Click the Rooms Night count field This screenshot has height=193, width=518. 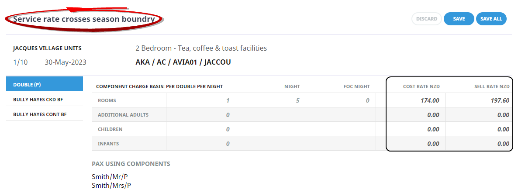(x=271, y=100)
